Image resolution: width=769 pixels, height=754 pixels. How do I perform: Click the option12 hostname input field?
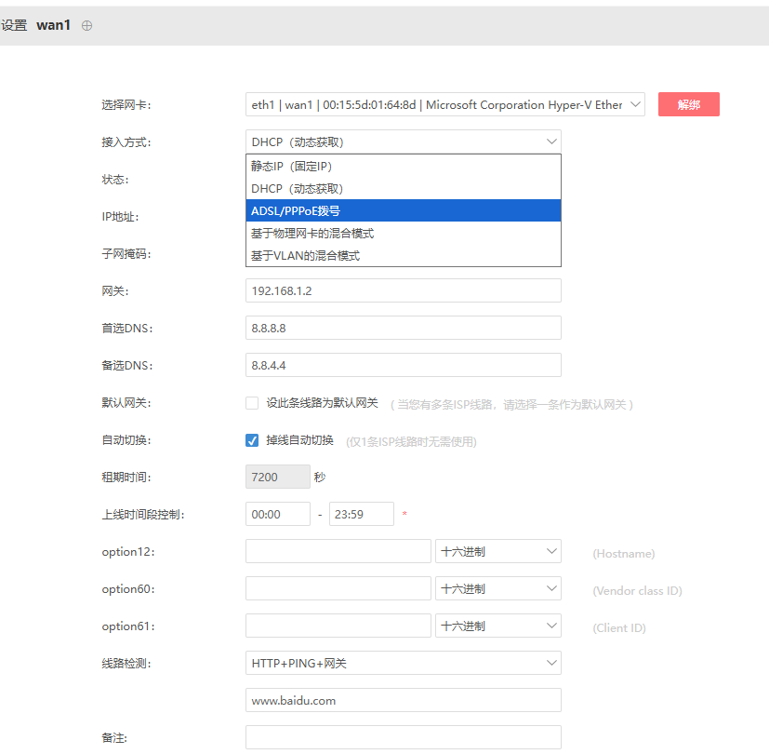338,551
